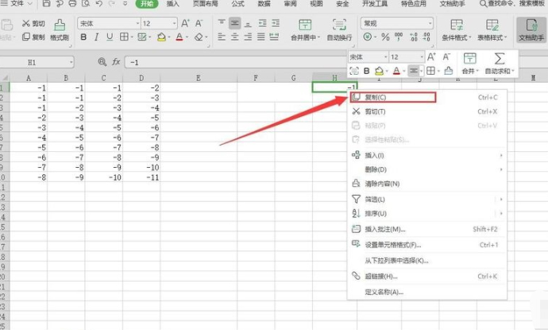Image resolution: width=548 pixels, height=330 pixels.
Task: Apply thousands separator number style
Action: (x=399, y=37)
